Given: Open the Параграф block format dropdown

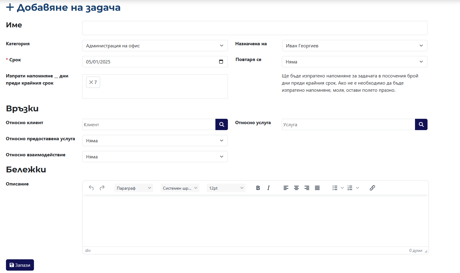Looking at the screenshot, I should tap(133, 188).
